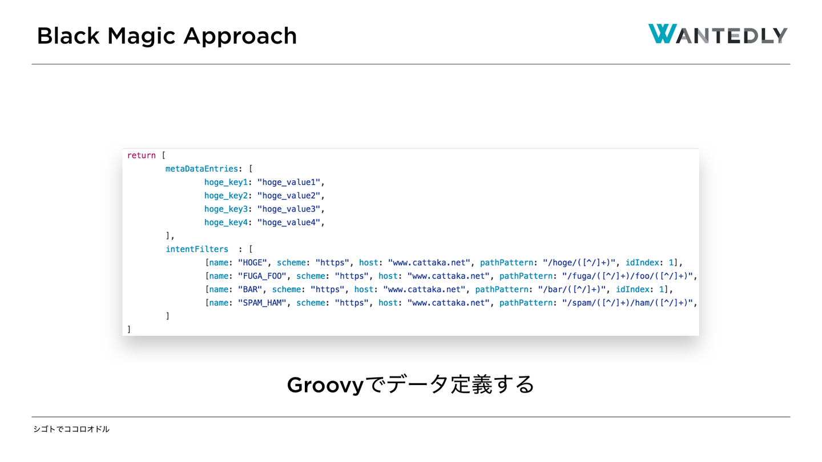Select the pathPattern "/hoge/([^/]+)"
The height and width of the screenshot is (462, 822).
point(579,262)
